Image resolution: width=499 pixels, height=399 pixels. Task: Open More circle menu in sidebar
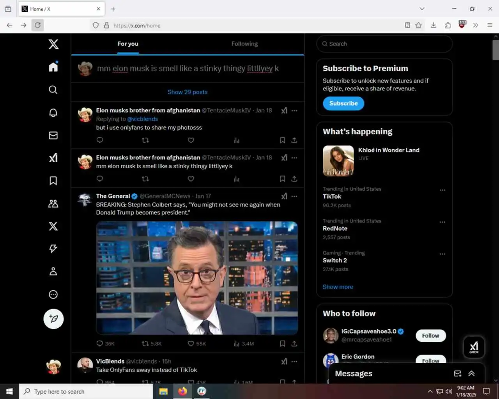(53, 294)
